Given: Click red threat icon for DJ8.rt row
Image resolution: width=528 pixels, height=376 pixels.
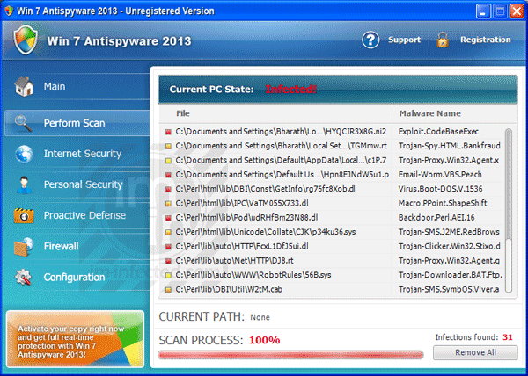Looking at the screenshot, I should (x=168, y=261).
